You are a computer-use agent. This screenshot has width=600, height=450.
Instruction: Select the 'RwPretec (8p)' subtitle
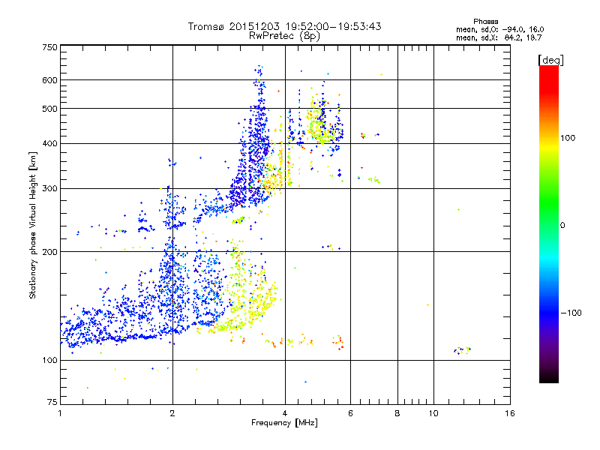coord(284,36)
